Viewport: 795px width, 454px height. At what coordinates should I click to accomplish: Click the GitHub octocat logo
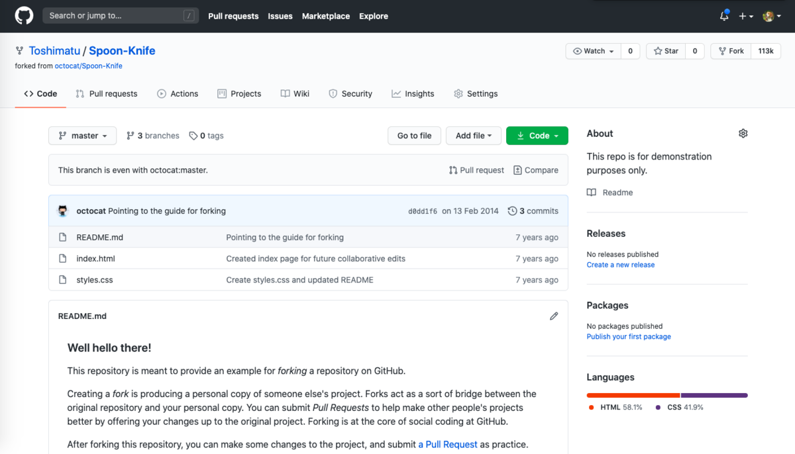[24, 16]
